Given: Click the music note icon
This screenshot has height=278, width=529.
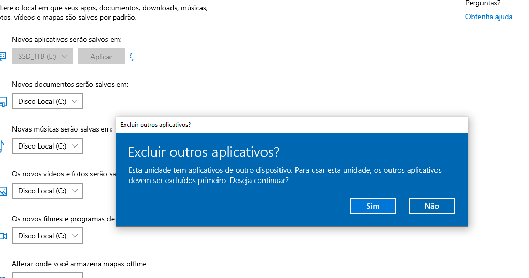Looking at the screenshot, I should (x=2, y=146).
